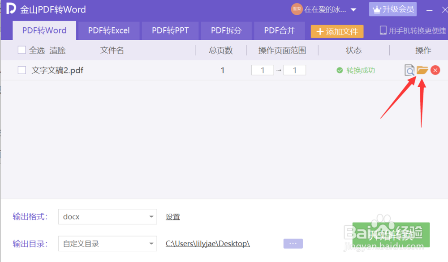The width and height of the screenshot is (448, 262).
Task: Click the ... browse icon for output directory
Action: coord(293,243)
